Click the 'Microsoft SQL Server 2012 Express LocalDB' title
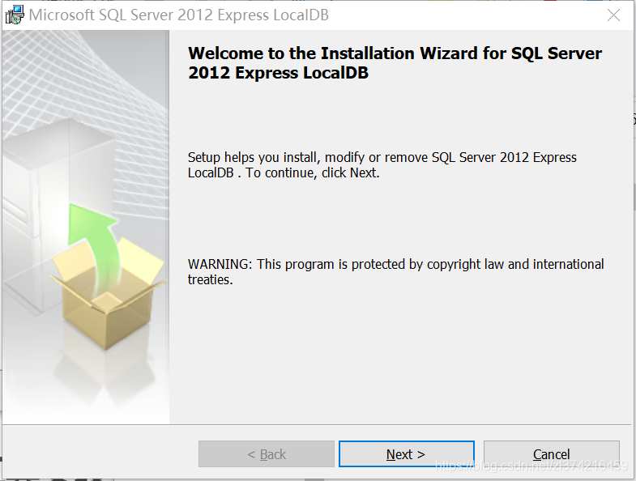This screenshot has width=636, height=481. [x=179, y=15]
